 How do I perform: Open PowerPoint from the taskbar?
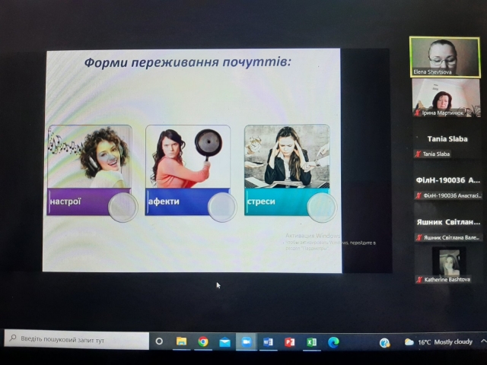(x=289, y=341)
